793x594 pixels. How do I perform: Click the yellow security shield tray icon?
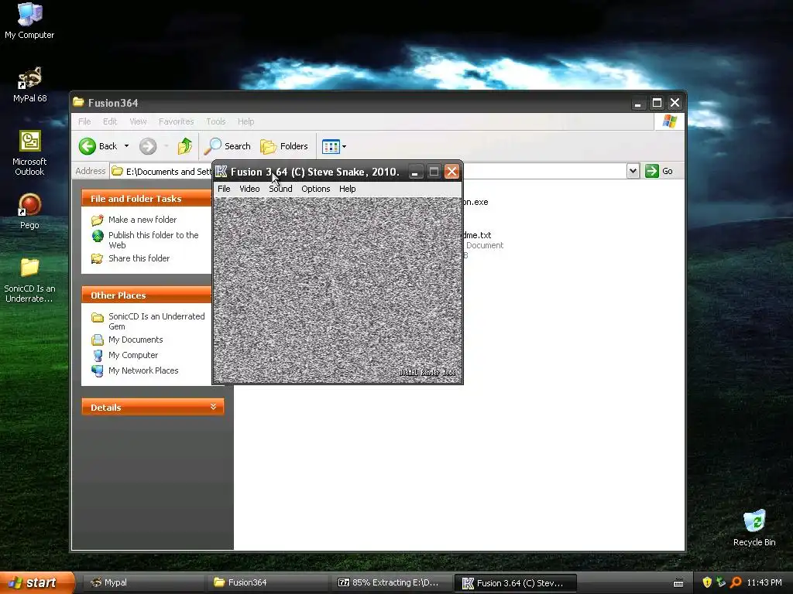[707, 583]
